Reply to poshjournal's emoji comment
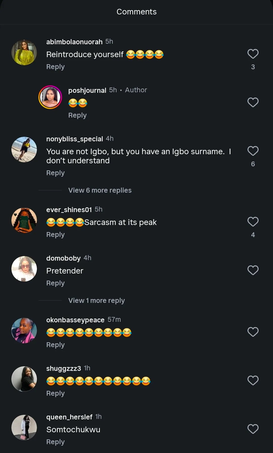273x453 pixels. pyautogui.click(x=77, y=115)
